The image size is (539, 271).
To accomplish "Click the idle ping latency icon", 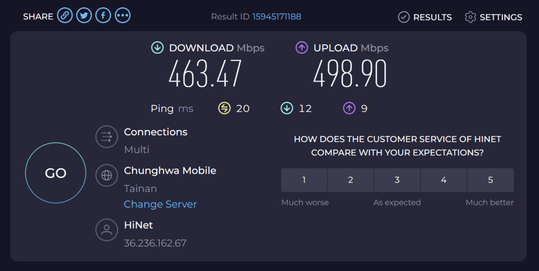I will coord(224,108).
